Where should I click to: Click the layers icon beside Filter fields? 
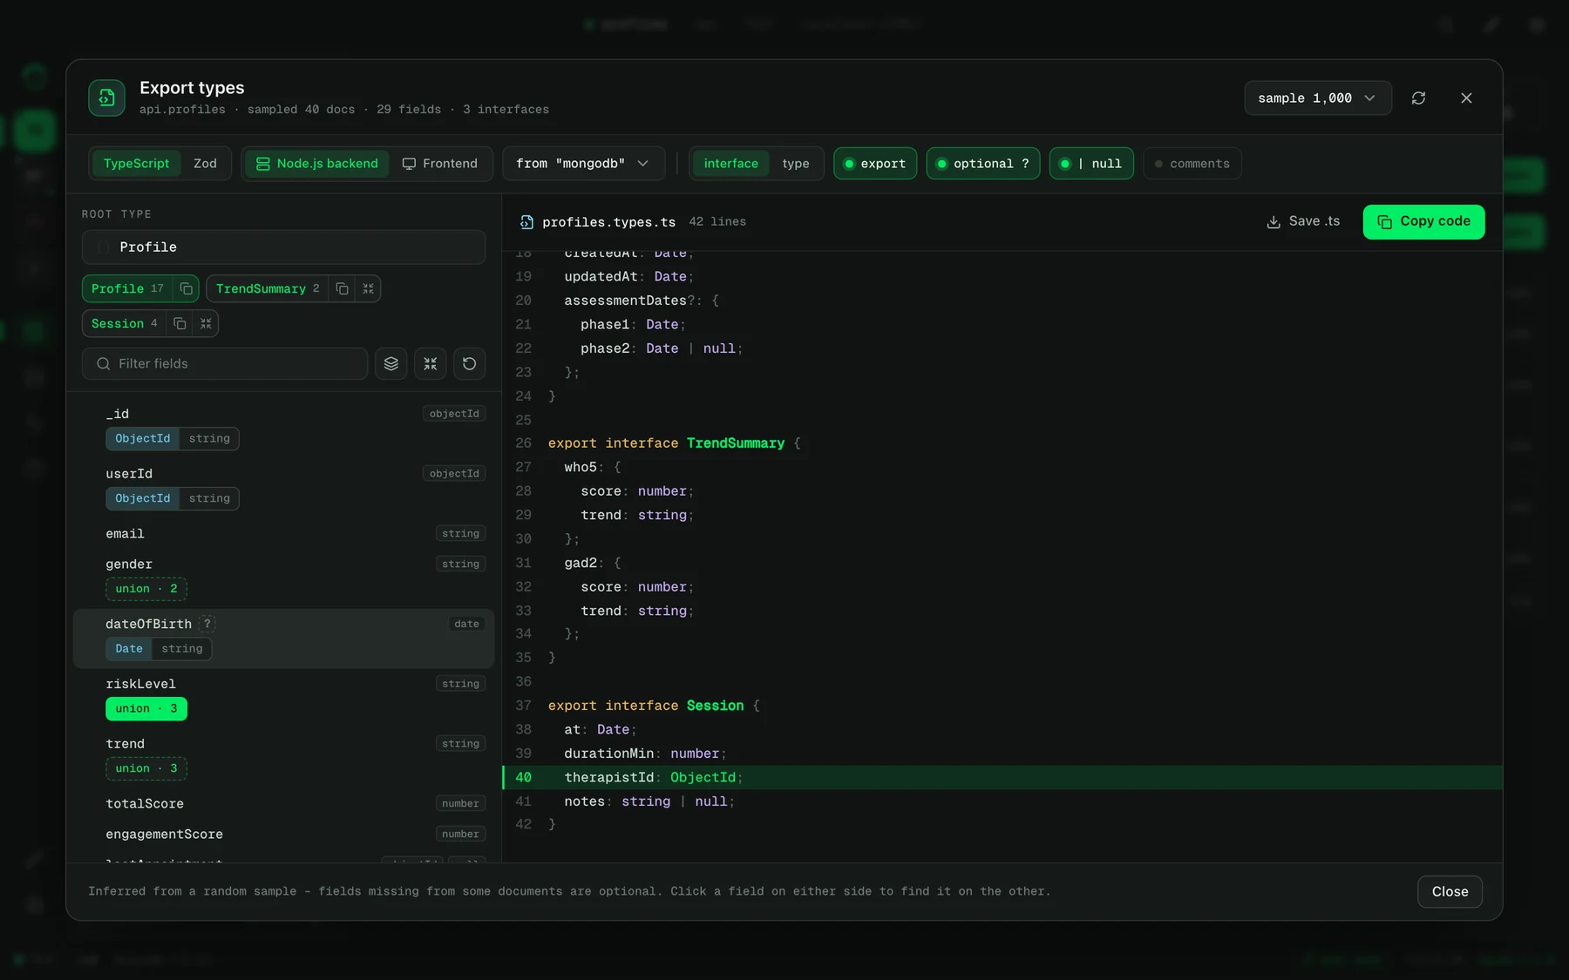(x=391, y=363)
